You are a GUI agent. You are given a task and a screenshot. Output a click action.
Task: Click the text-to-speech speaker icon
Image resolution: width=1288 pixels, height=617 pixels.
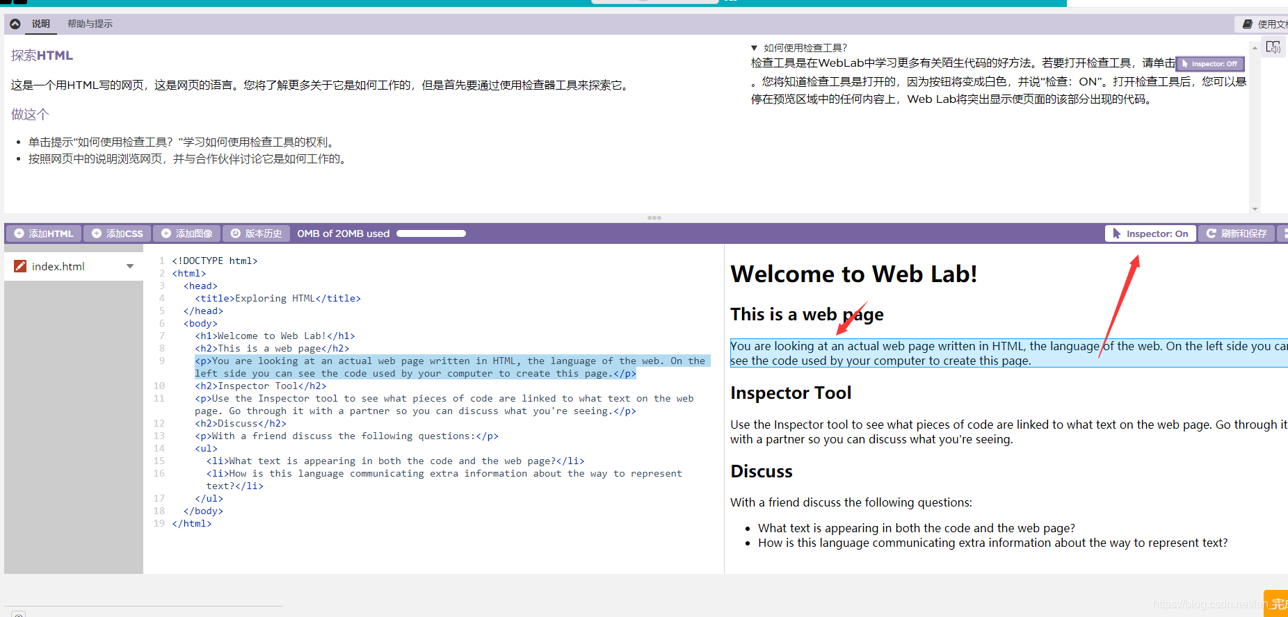(1273, 47)
